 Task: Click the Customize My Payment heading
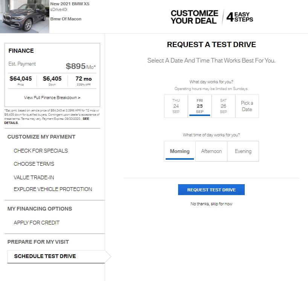click(41, 137)
